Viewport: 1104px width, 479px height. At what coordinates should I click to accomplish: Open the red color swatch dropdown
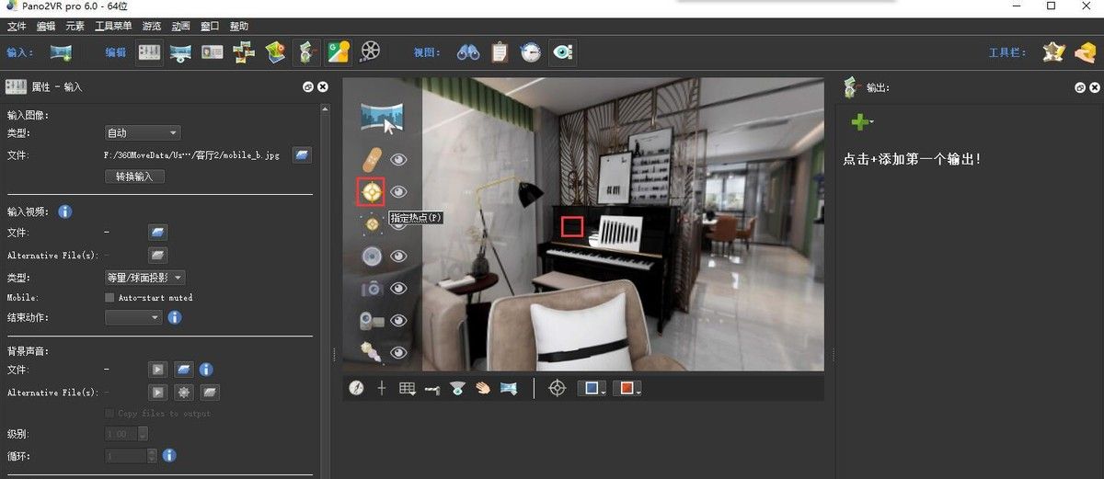coord(626,389)
